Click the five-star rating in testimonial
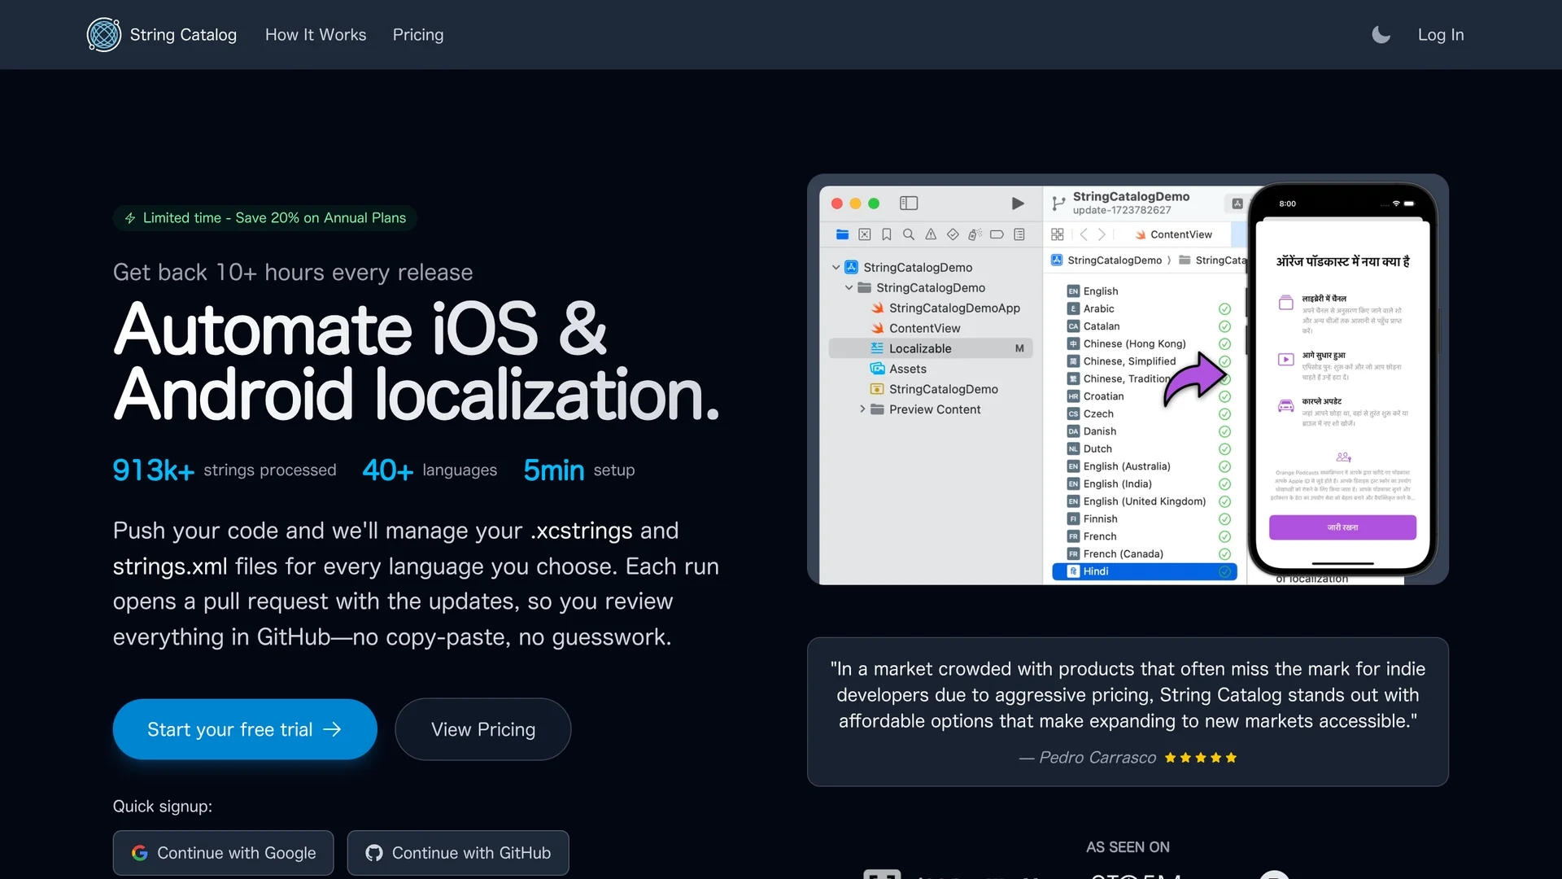 tap(1201, 758)
